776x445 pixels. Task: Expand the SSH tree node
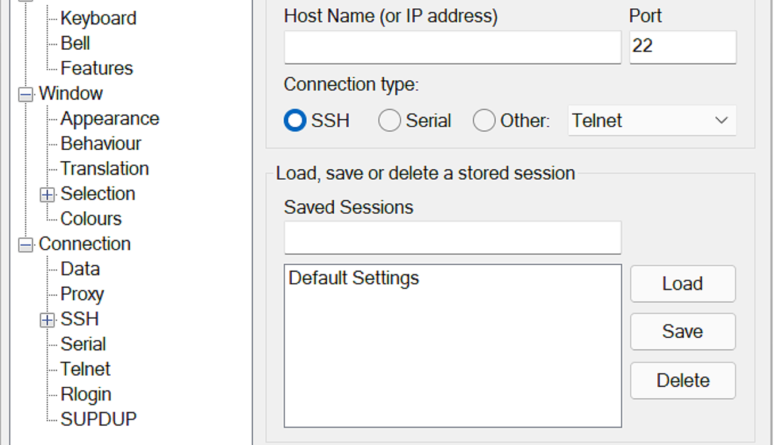pyautogui.click(x=47, y=320)
